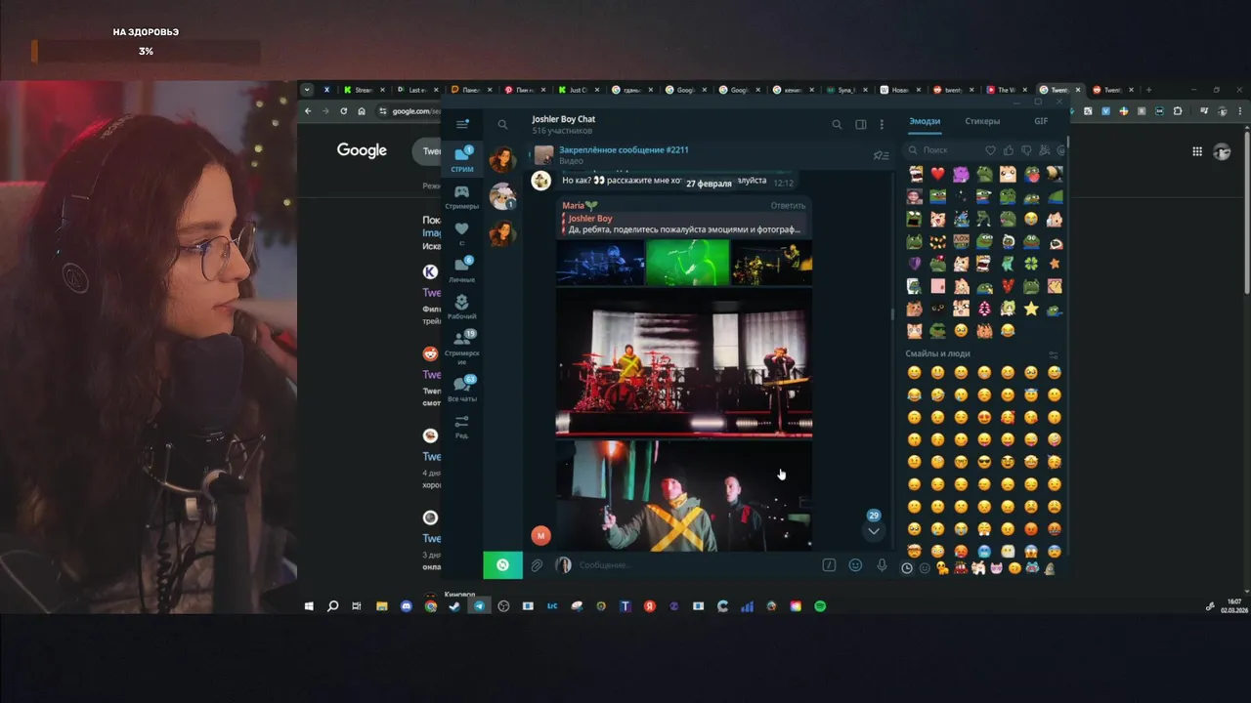The image size is (1251, 703).
Task: Click the Chrome home button
Action: tap(362, 111)
